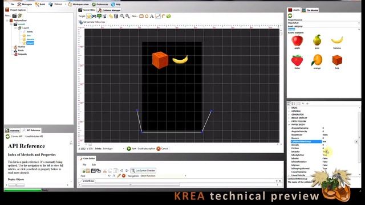Viewport: 365px width, 205px height.
Task: Select the star object target icon in Scene Editor
Action: tap(89, 16)
